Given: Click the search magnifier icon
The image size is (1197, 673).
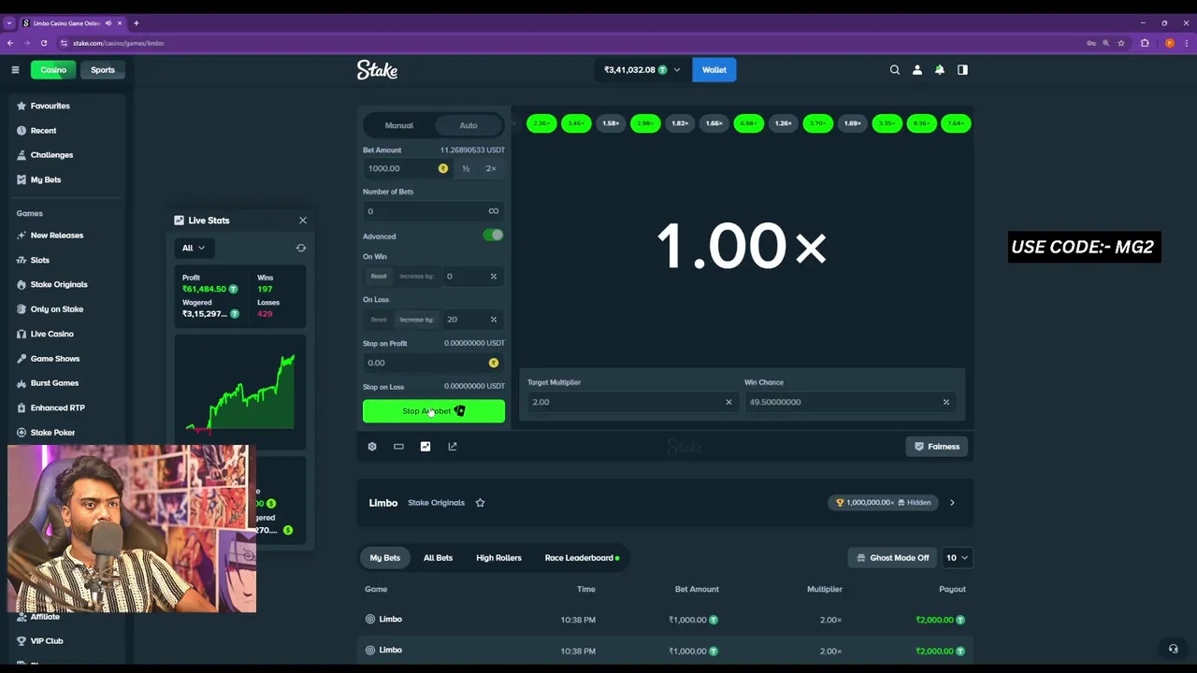Looking at the screenshot, I should pos(895,70).
